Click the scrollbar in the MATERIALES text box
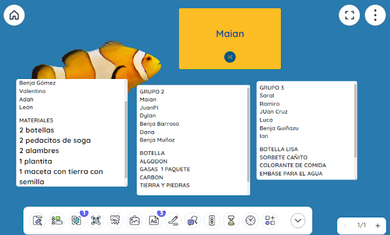 [x=126, y=139]
